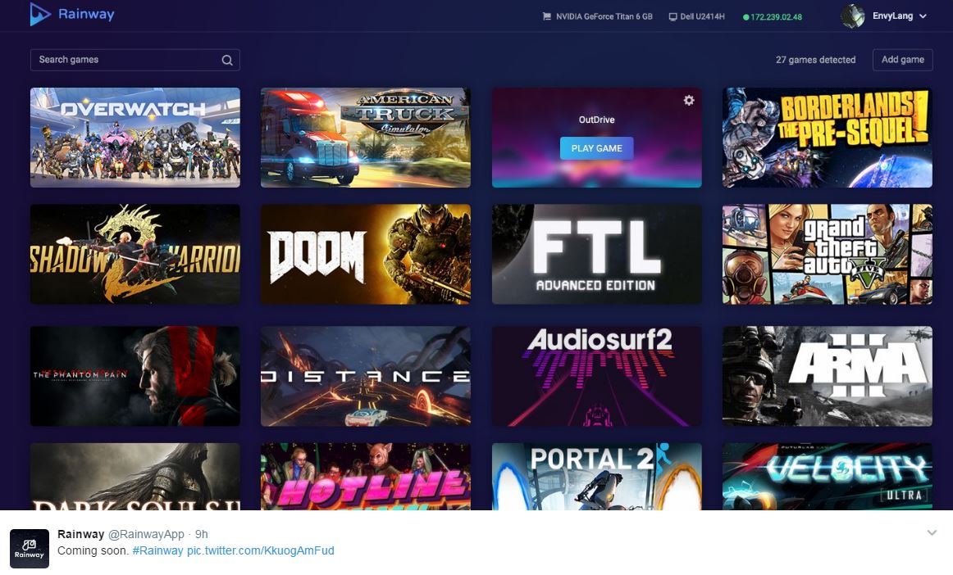Viewport: 953px width, 575px height.
Task: Select the Overwatch game tile
Action: click(135, 138)
